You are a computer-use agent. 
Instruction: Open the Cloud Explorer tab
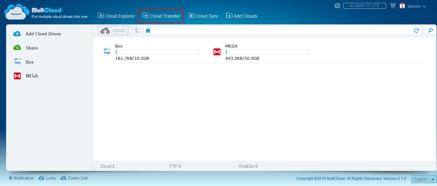point(116,16)
